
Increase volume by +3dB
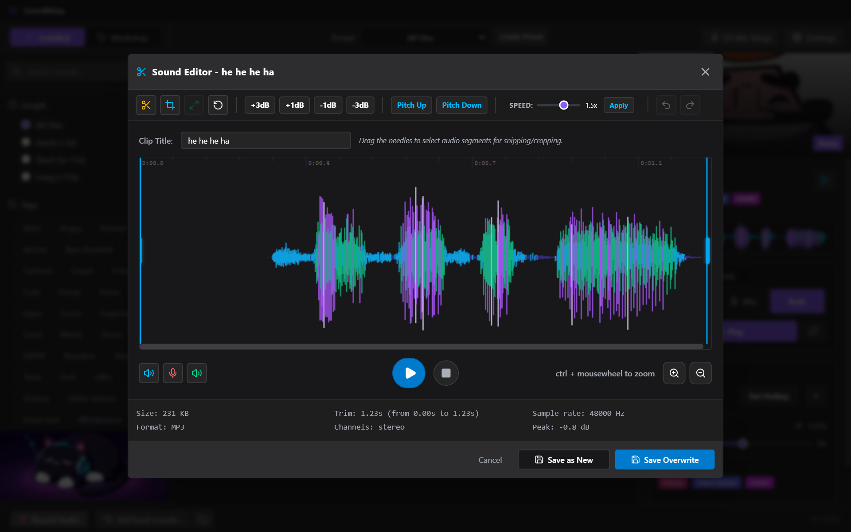260,105
